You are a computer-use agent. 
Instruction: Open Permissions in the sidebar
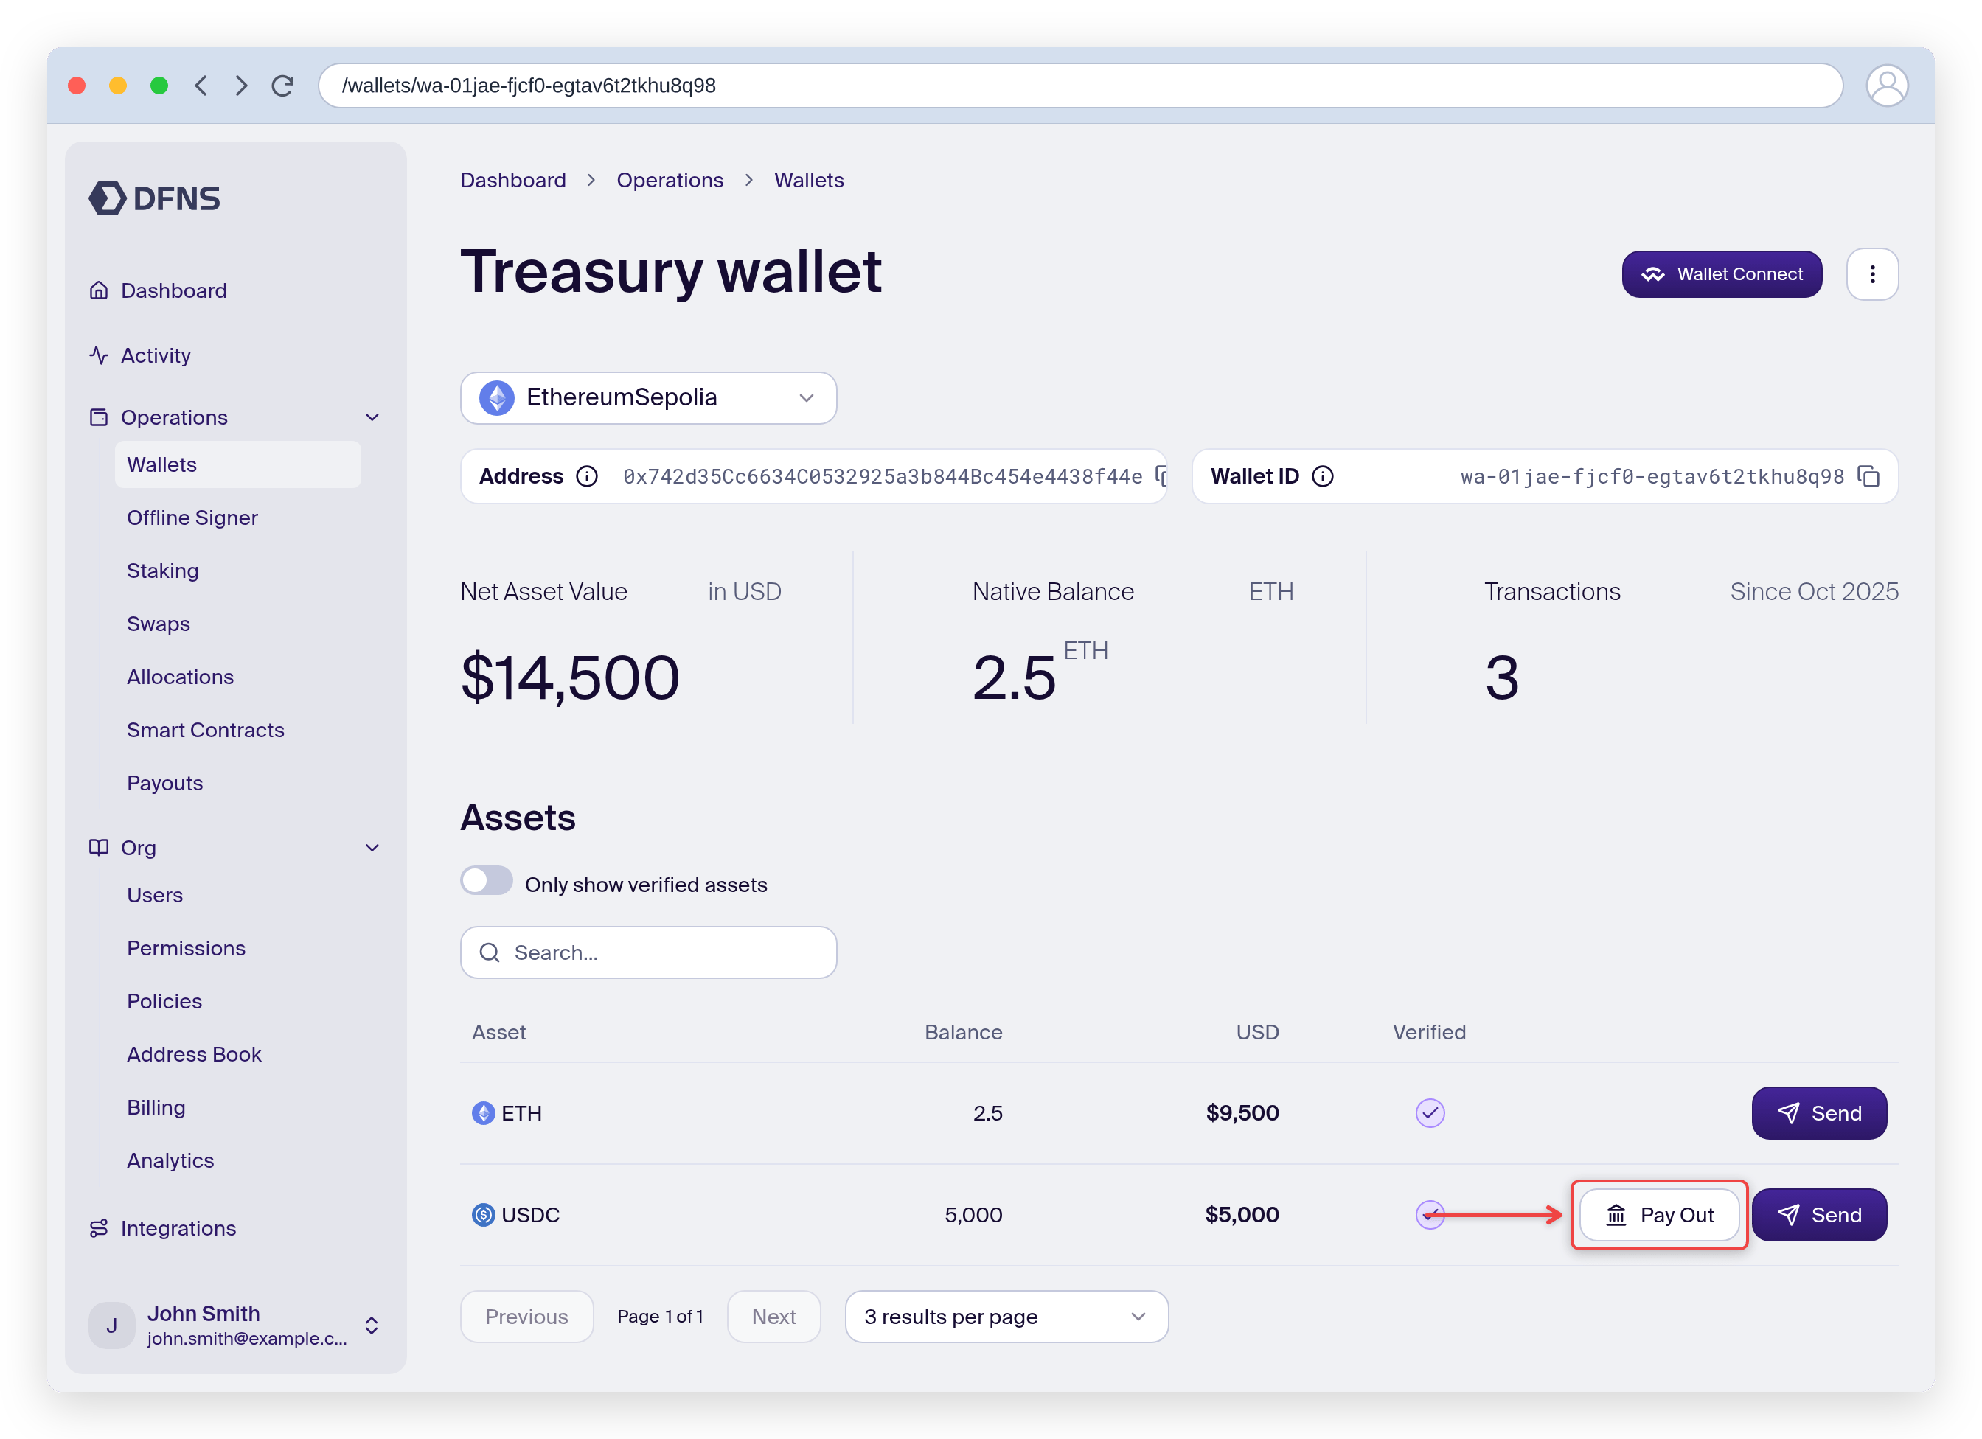pyautogui.click(x=186, y=949)
